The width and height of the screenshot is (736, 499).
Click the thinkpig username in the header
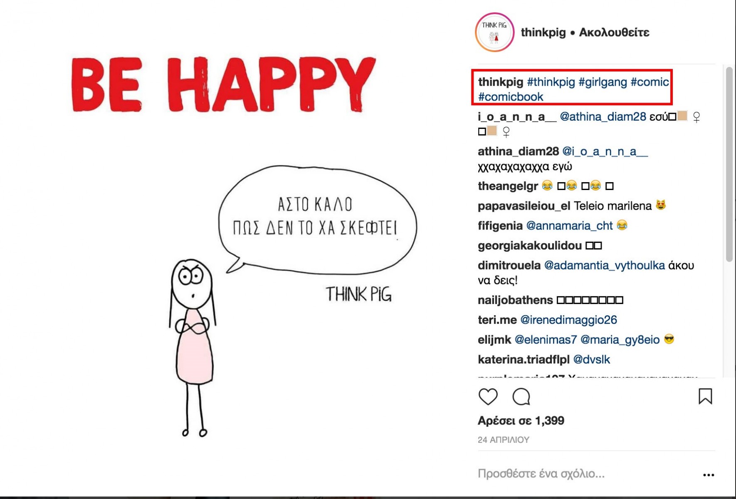[543, 32]
